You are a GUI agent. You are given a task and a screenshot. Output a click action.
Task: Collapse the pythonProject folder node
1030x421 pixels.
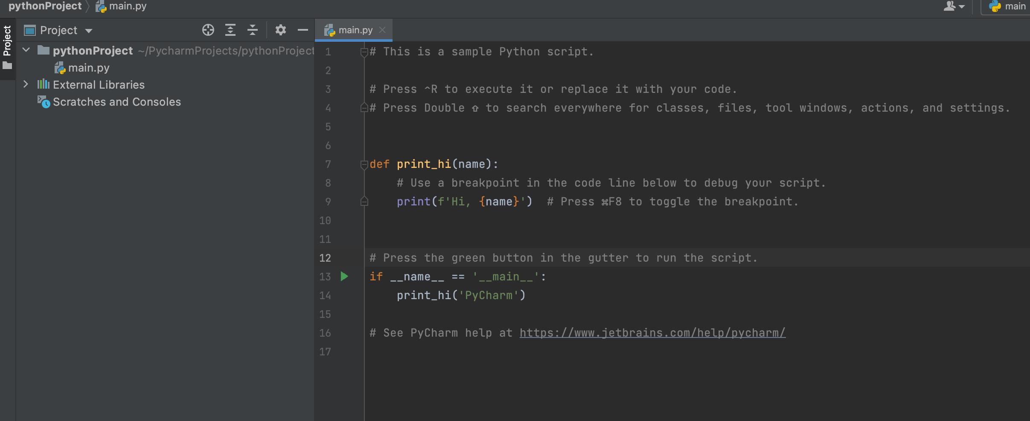coord(26,50)
